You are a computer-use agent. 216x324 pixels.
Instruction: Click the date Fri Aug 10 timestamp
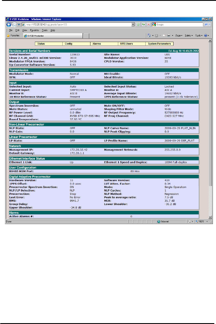[x=184, y=51]
